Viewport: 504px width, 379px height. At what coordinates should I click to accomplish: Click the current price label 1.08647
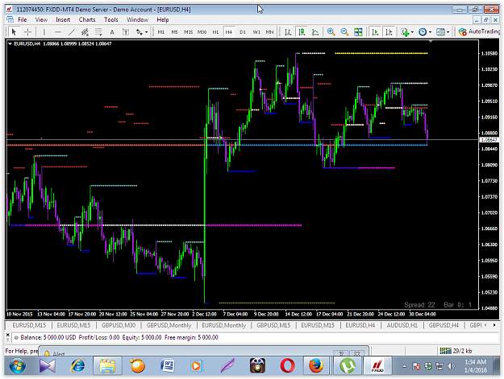[x=488, y=140]
